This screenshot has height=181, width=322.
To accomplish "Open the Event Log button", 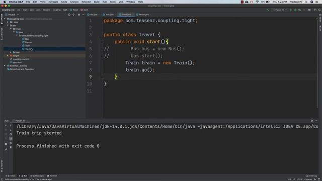I will coord(311,176).
